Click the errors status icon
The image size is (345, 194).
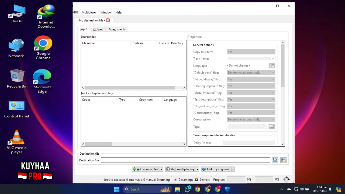(x=196, y=179)
